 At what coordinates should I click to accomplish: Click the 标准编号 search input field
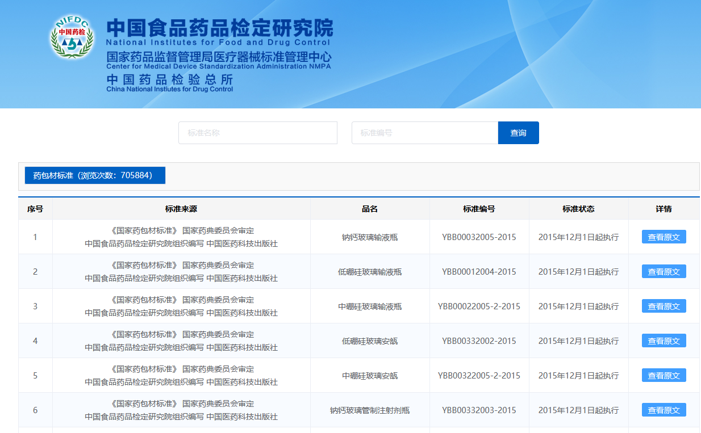(x=424, y=133)
